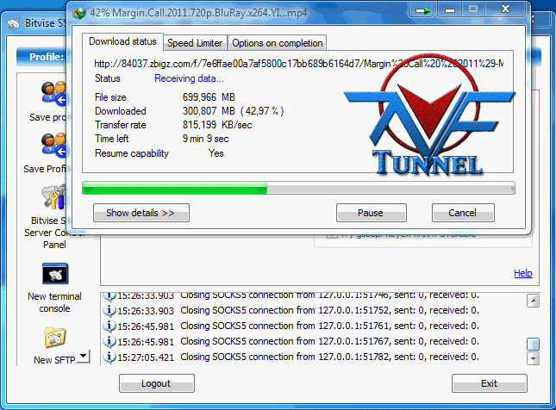Click the Bitvise app icon in title bar

[x=14, y=23]
